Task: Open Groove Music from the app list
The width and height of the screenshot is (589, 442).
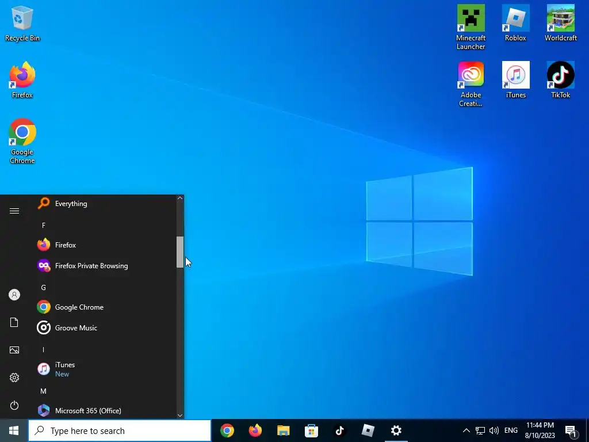Action: pos(105,327)
